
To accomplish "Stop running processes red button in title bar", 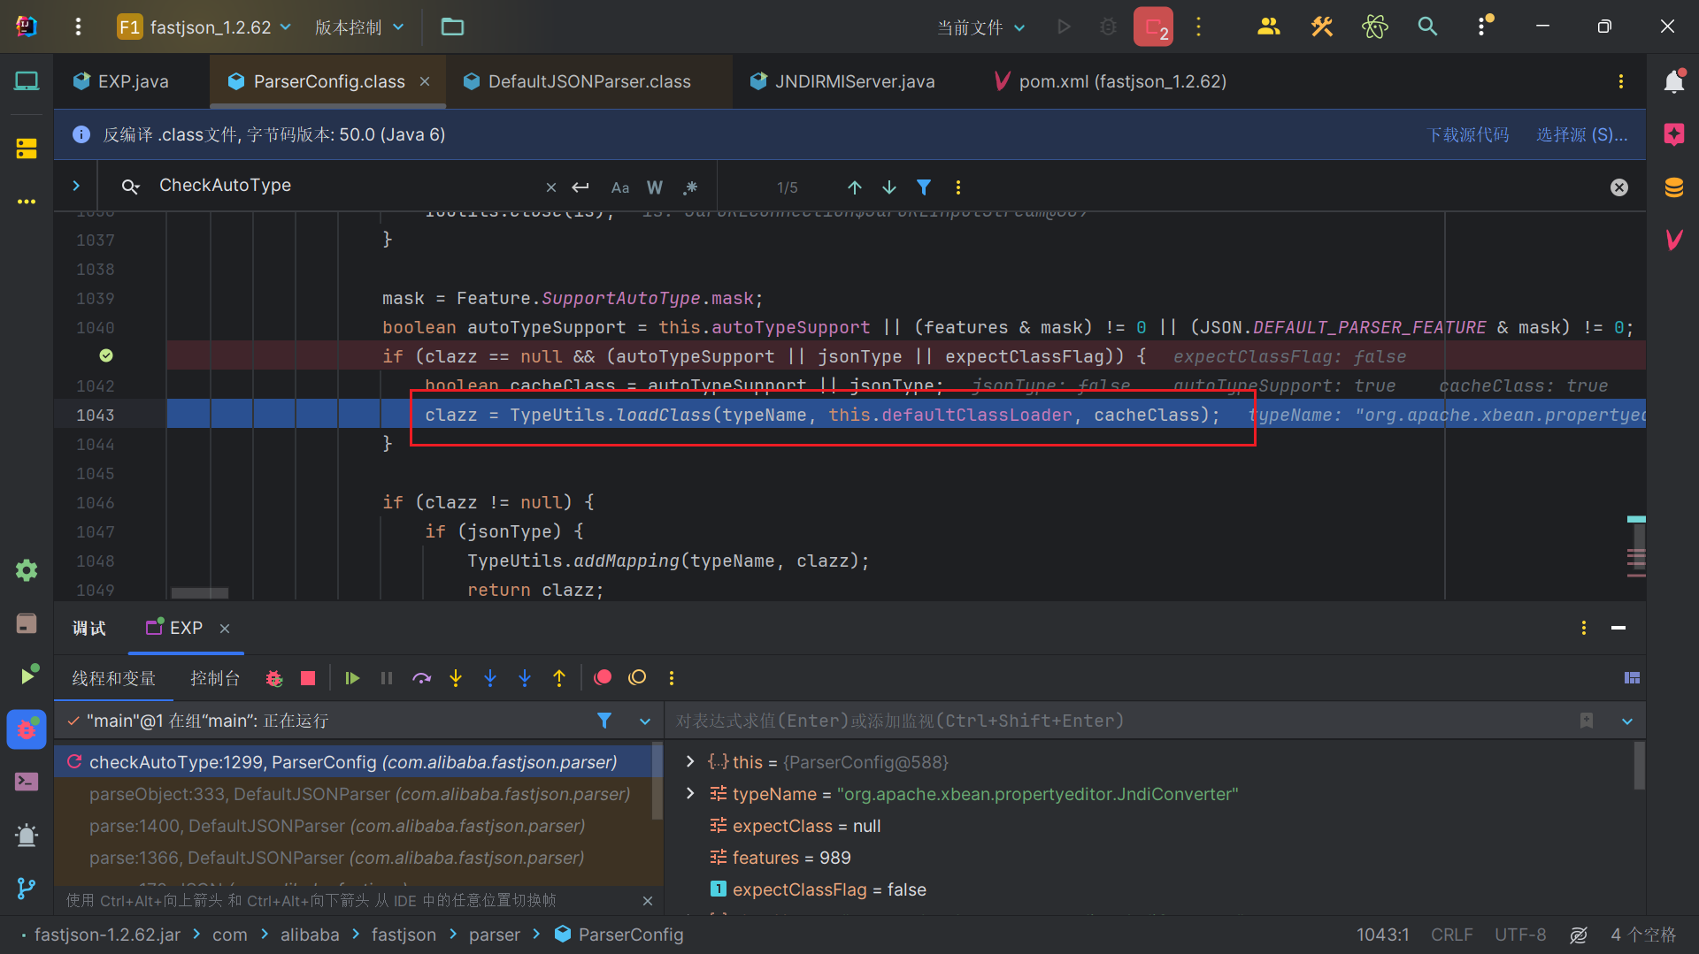I will [1153, 27].
